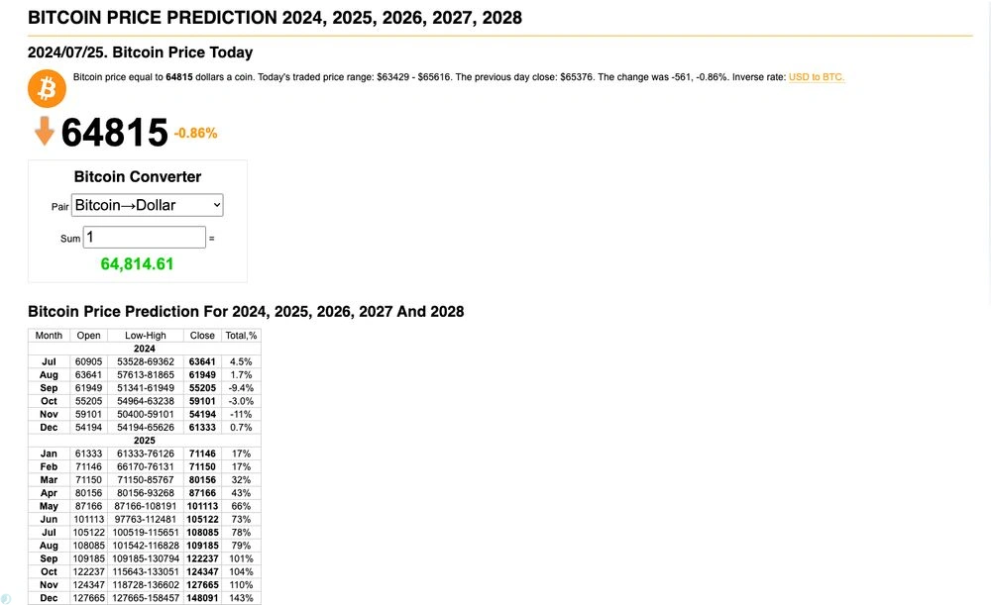Click the small teal icon at bottom-left corner
This screenshot has height=605, width=991.
click(x=6, y=599)
